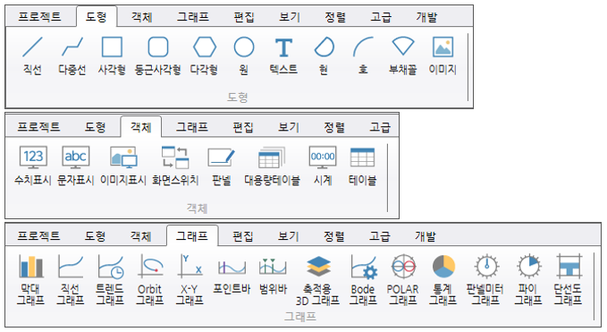Open 정렬 tab in middle 객체 ribbon
The width and height of the screenshot is (607, 332).
pyautogui.click(x=334, y=127)
